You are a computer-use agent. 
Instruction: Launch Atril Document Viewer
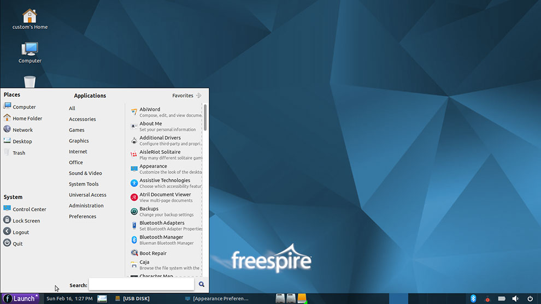coord(166,197)
